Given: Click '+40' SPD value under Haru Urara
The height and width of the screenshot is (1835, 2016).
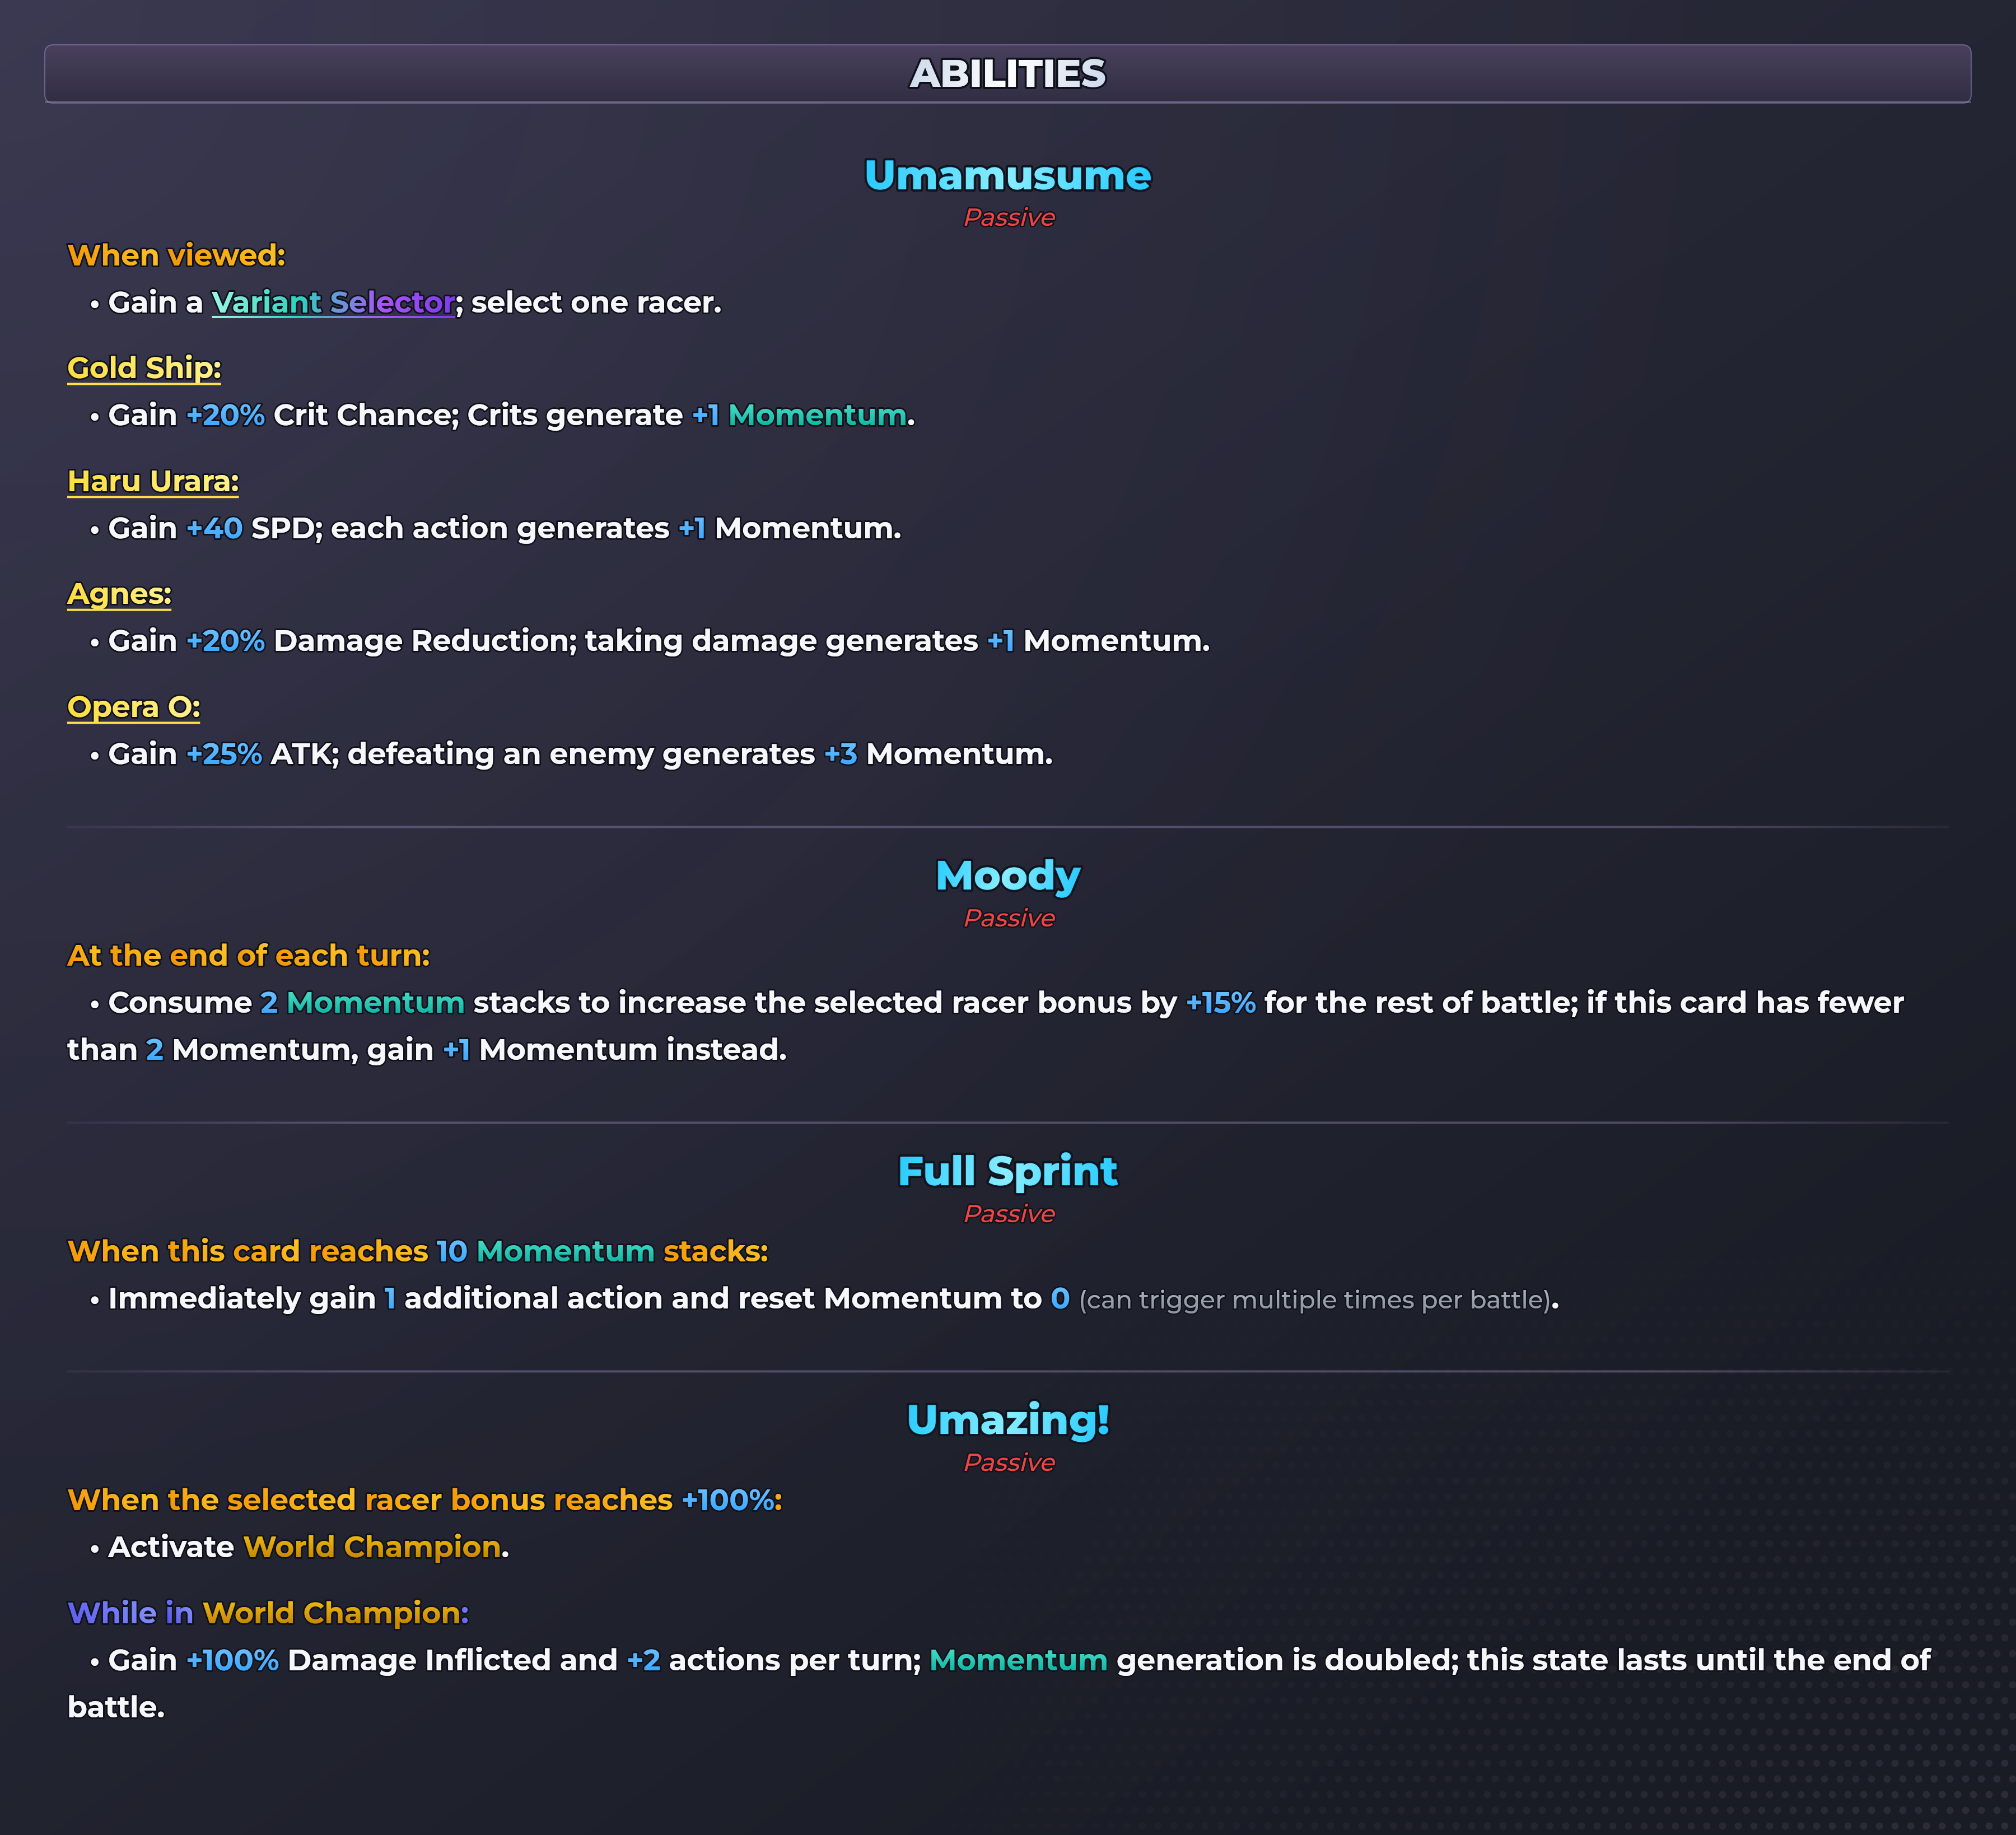Looking at the screenshot, I should pos(215,528).
